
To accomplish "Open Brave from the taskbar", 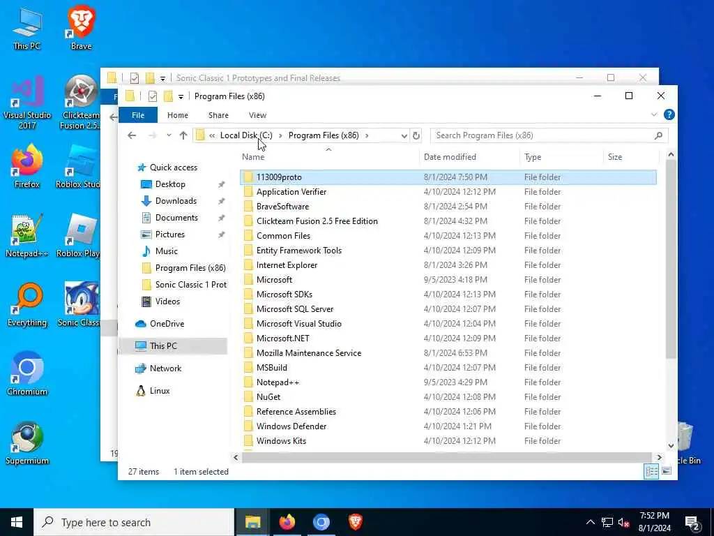I will click(x=355, y=522).
